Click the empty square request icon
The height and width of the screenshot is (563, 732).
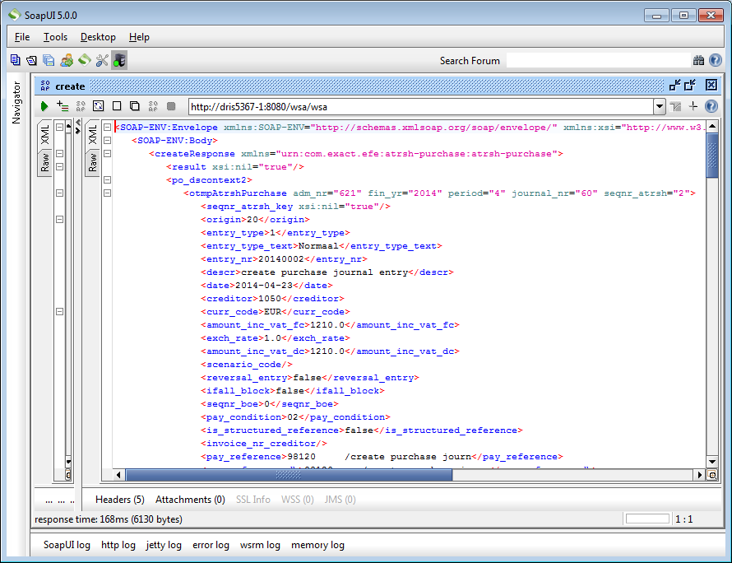coord(117,106)
